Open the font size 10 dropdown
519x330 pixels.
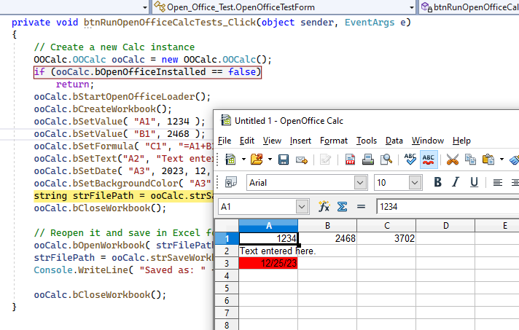pyautogui.click(x=415, y=183)
